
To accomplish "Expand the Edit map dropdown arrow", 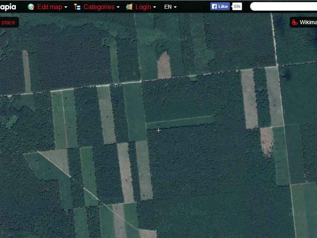I will (66, 7).
